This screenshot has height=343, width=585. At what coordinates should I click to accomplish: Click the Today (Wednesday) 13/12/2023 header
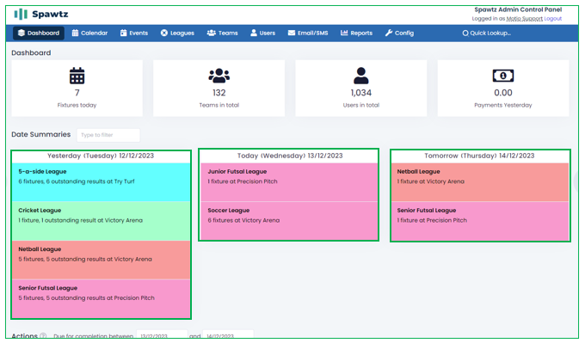click(290, 156)
